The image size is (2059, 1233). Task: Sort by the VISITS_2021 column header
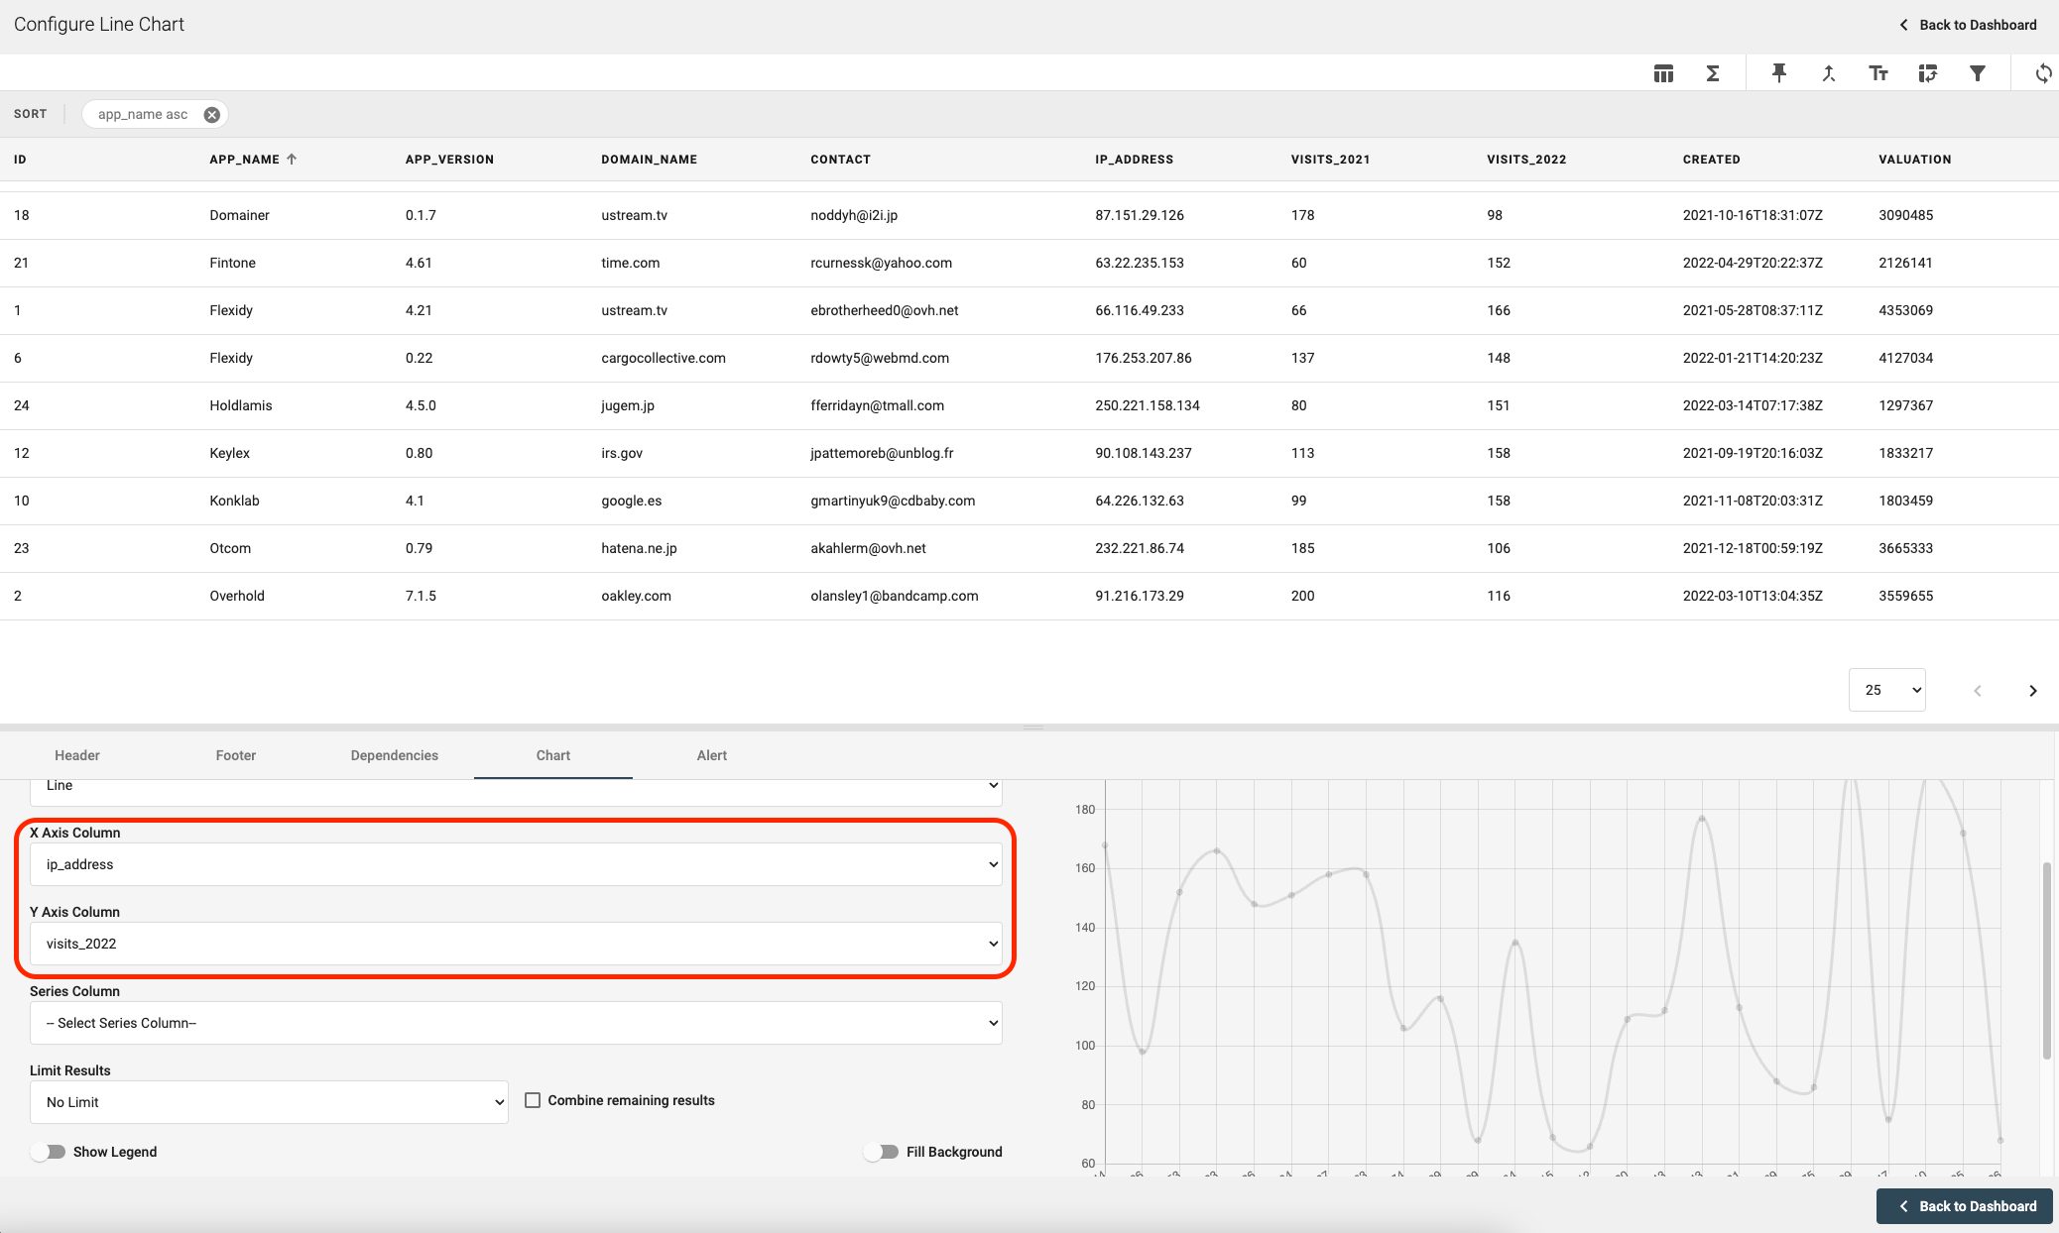pos(1330,160)
